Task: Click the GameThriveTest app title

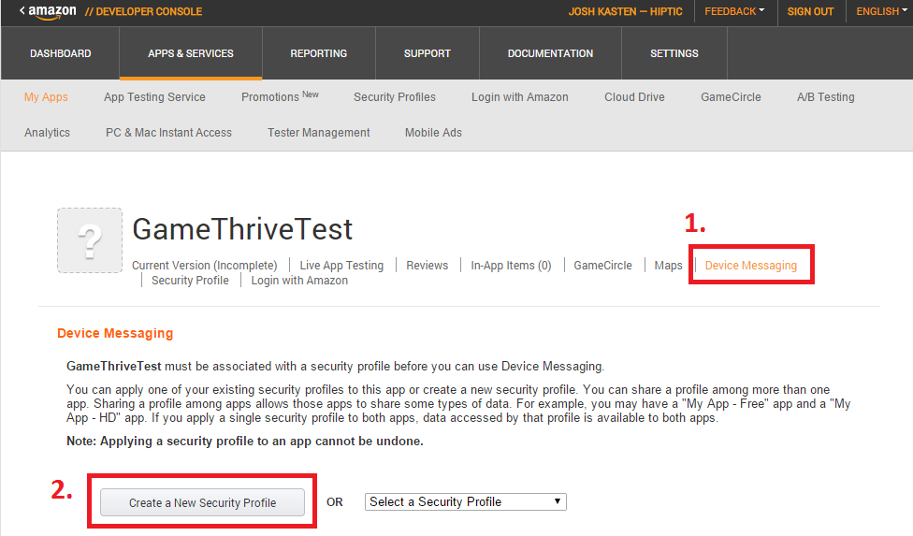Action: coord(242,229)
